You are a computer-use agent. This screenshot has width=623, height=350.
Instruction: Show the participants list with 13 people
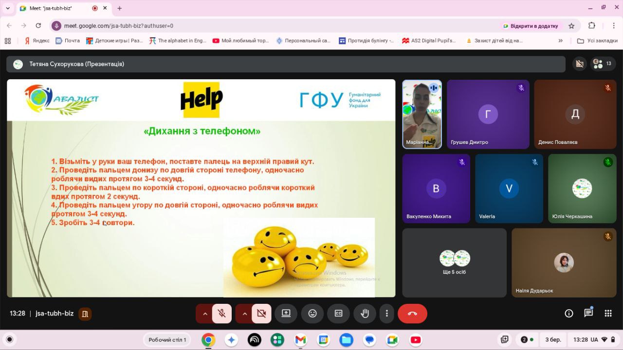(603, 64)
